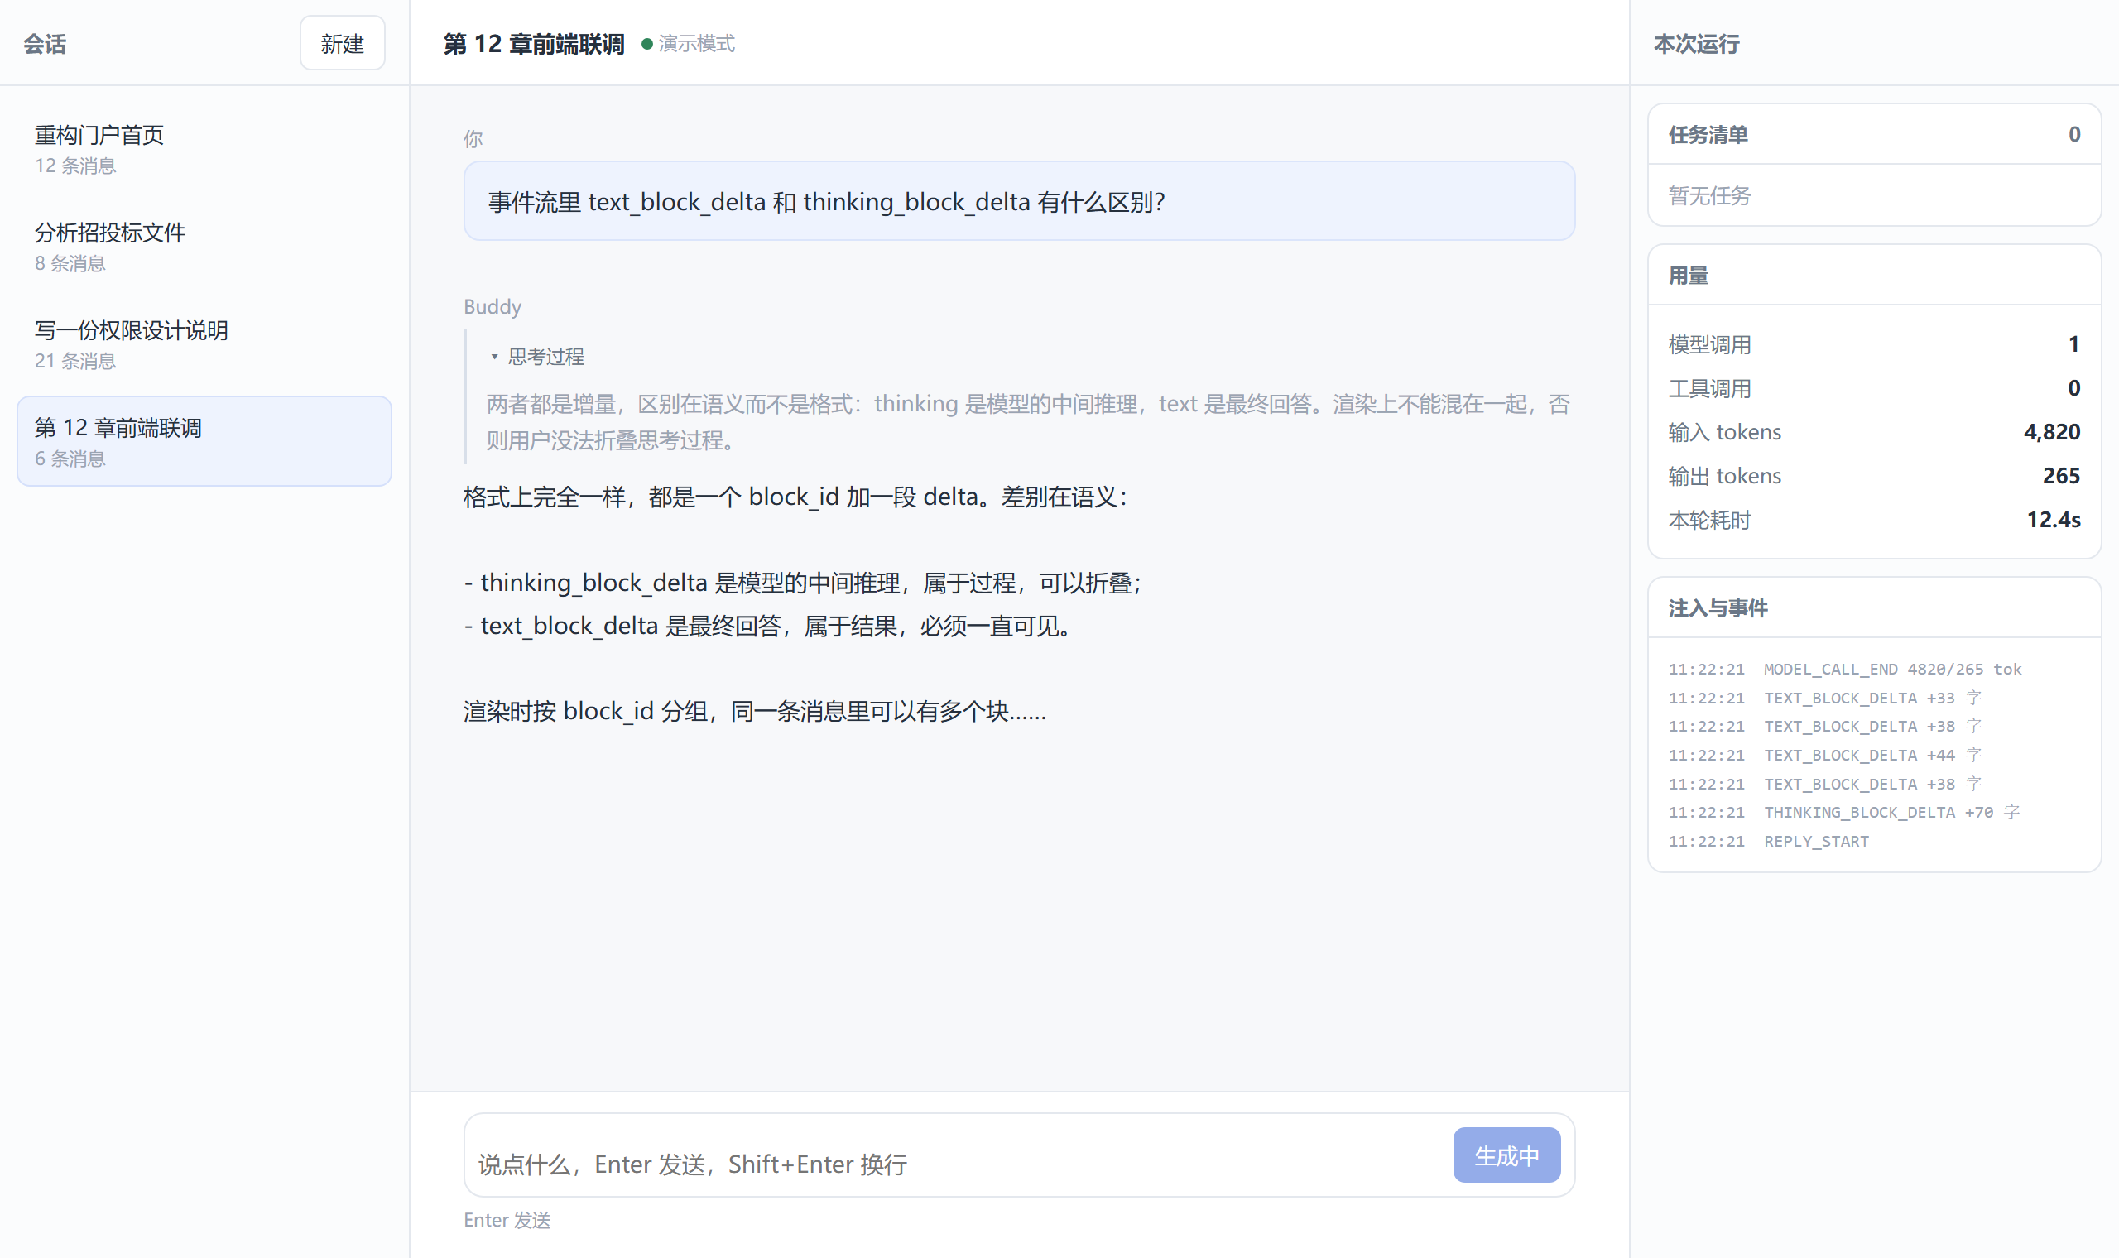Click the THINKING_BLOCK_DELTA +70 字 log line
2119x1258 pixels.
click(1844, 812)
